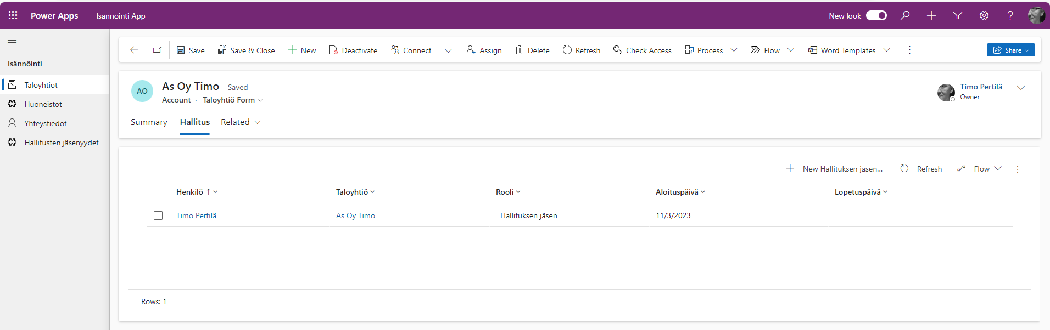Collapse the left navigation hamburger menu
Viewport: 1050px width, 330px height.
[x=12, y=40]
